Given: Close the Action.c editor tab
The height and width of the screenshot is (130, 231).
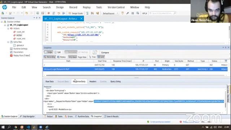Looking at the screenshot, I should [x=81, y=18].
